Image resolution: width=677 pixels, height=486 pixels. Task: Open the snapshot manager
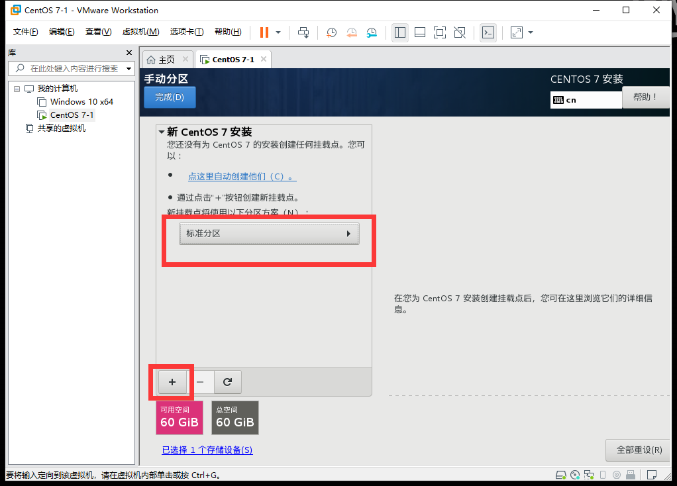click(x=372, y=32)
